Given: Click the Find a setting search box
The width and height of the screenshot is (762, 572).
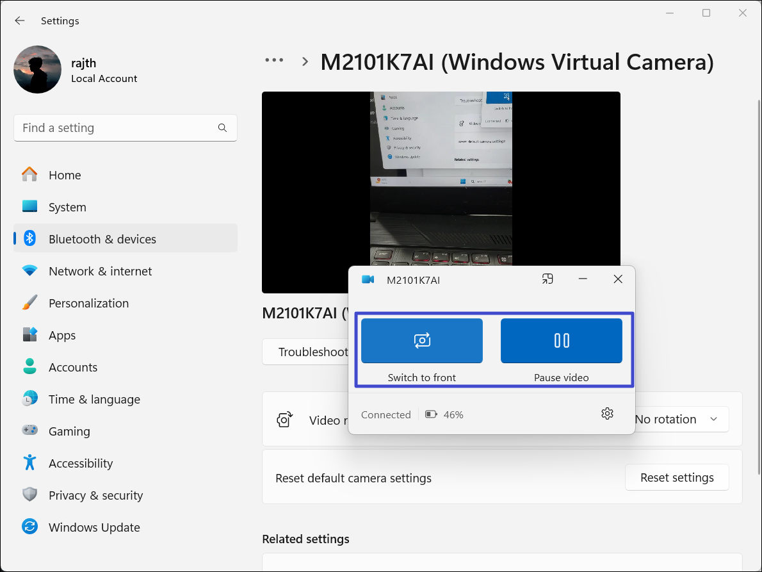Looking at the screenshot, I should (115, 127).
